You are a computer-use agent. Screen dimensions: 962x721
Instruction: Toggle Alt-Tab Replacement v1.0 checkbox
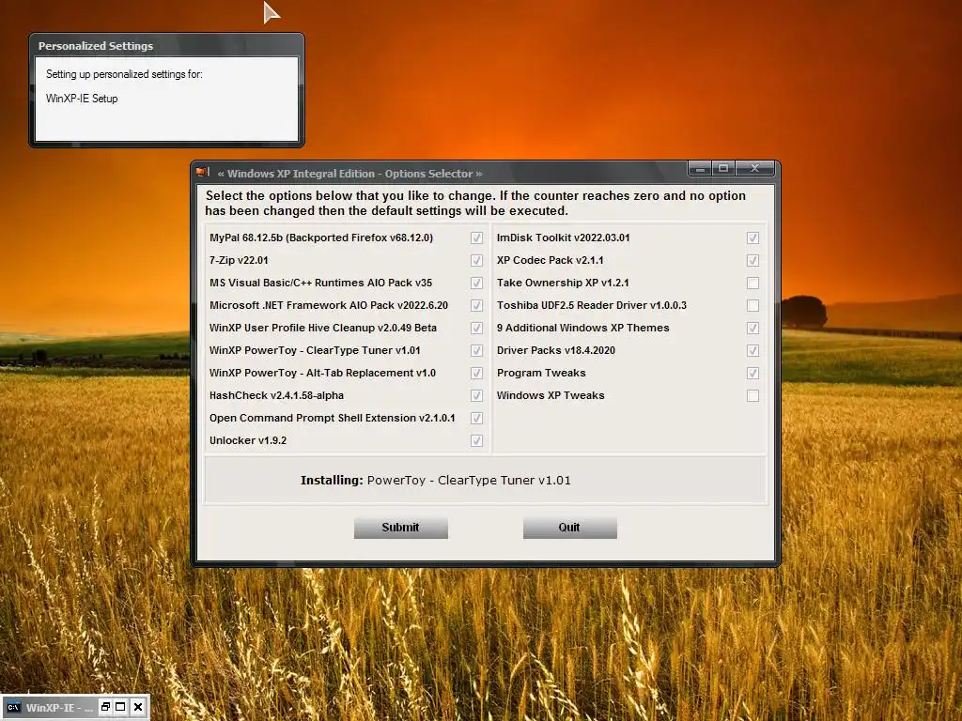point(476,373)
